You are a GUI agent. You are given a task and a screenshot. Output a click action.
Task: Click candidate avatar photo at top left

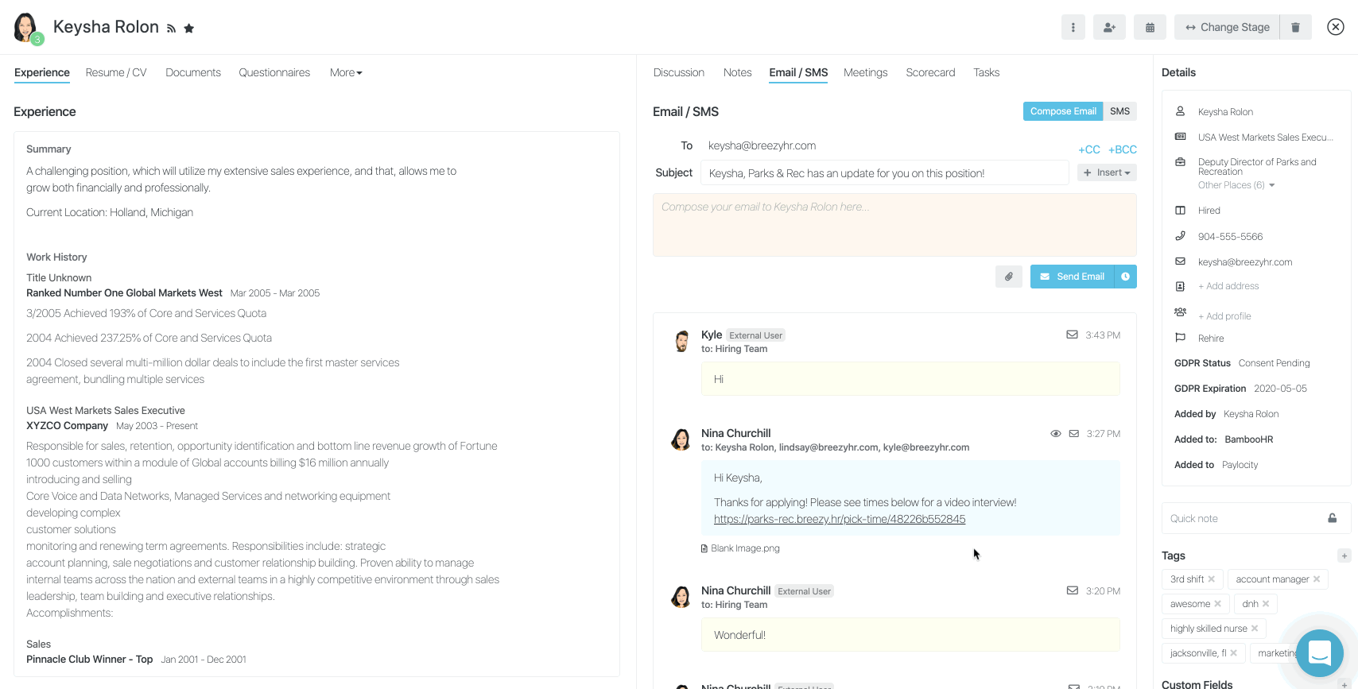(x=26, y=27)
